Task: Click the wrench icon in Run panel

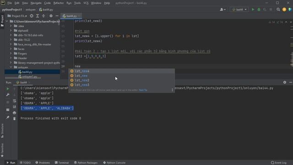Action: pos(8,95)
